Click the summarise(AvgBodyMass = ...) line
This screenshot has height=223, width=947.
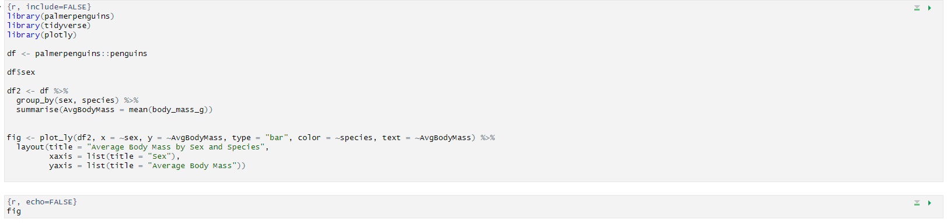click(x=114, y=110)
